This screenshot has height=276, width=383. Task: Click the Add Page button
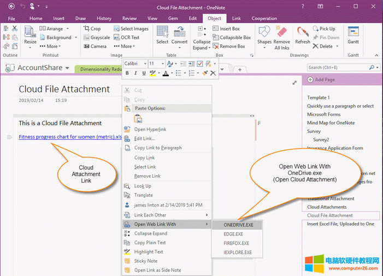[x=325, y=80]
